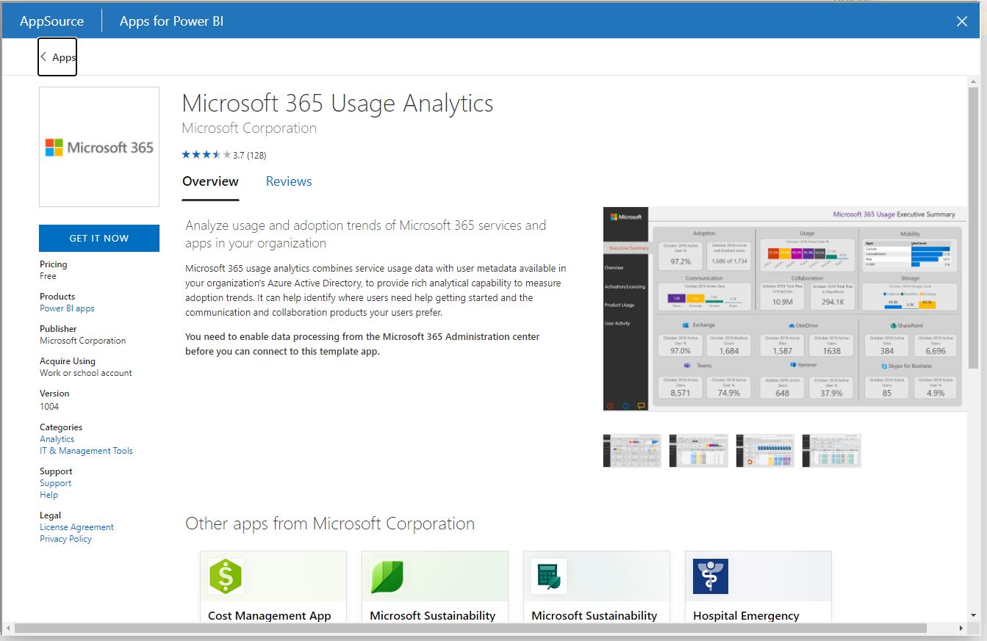This screenshot has width=987, height=641.
Task: Close the AppSource dialog with X
Action: 961,21
